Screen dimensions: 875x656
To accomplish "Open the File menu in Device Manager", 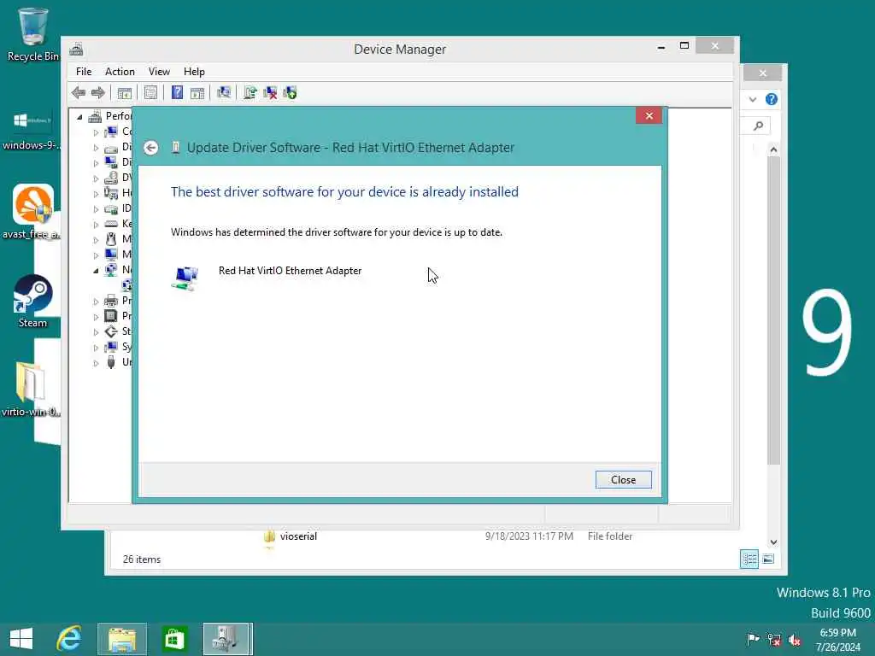I will pyautogui.click(x=84, y=72).
